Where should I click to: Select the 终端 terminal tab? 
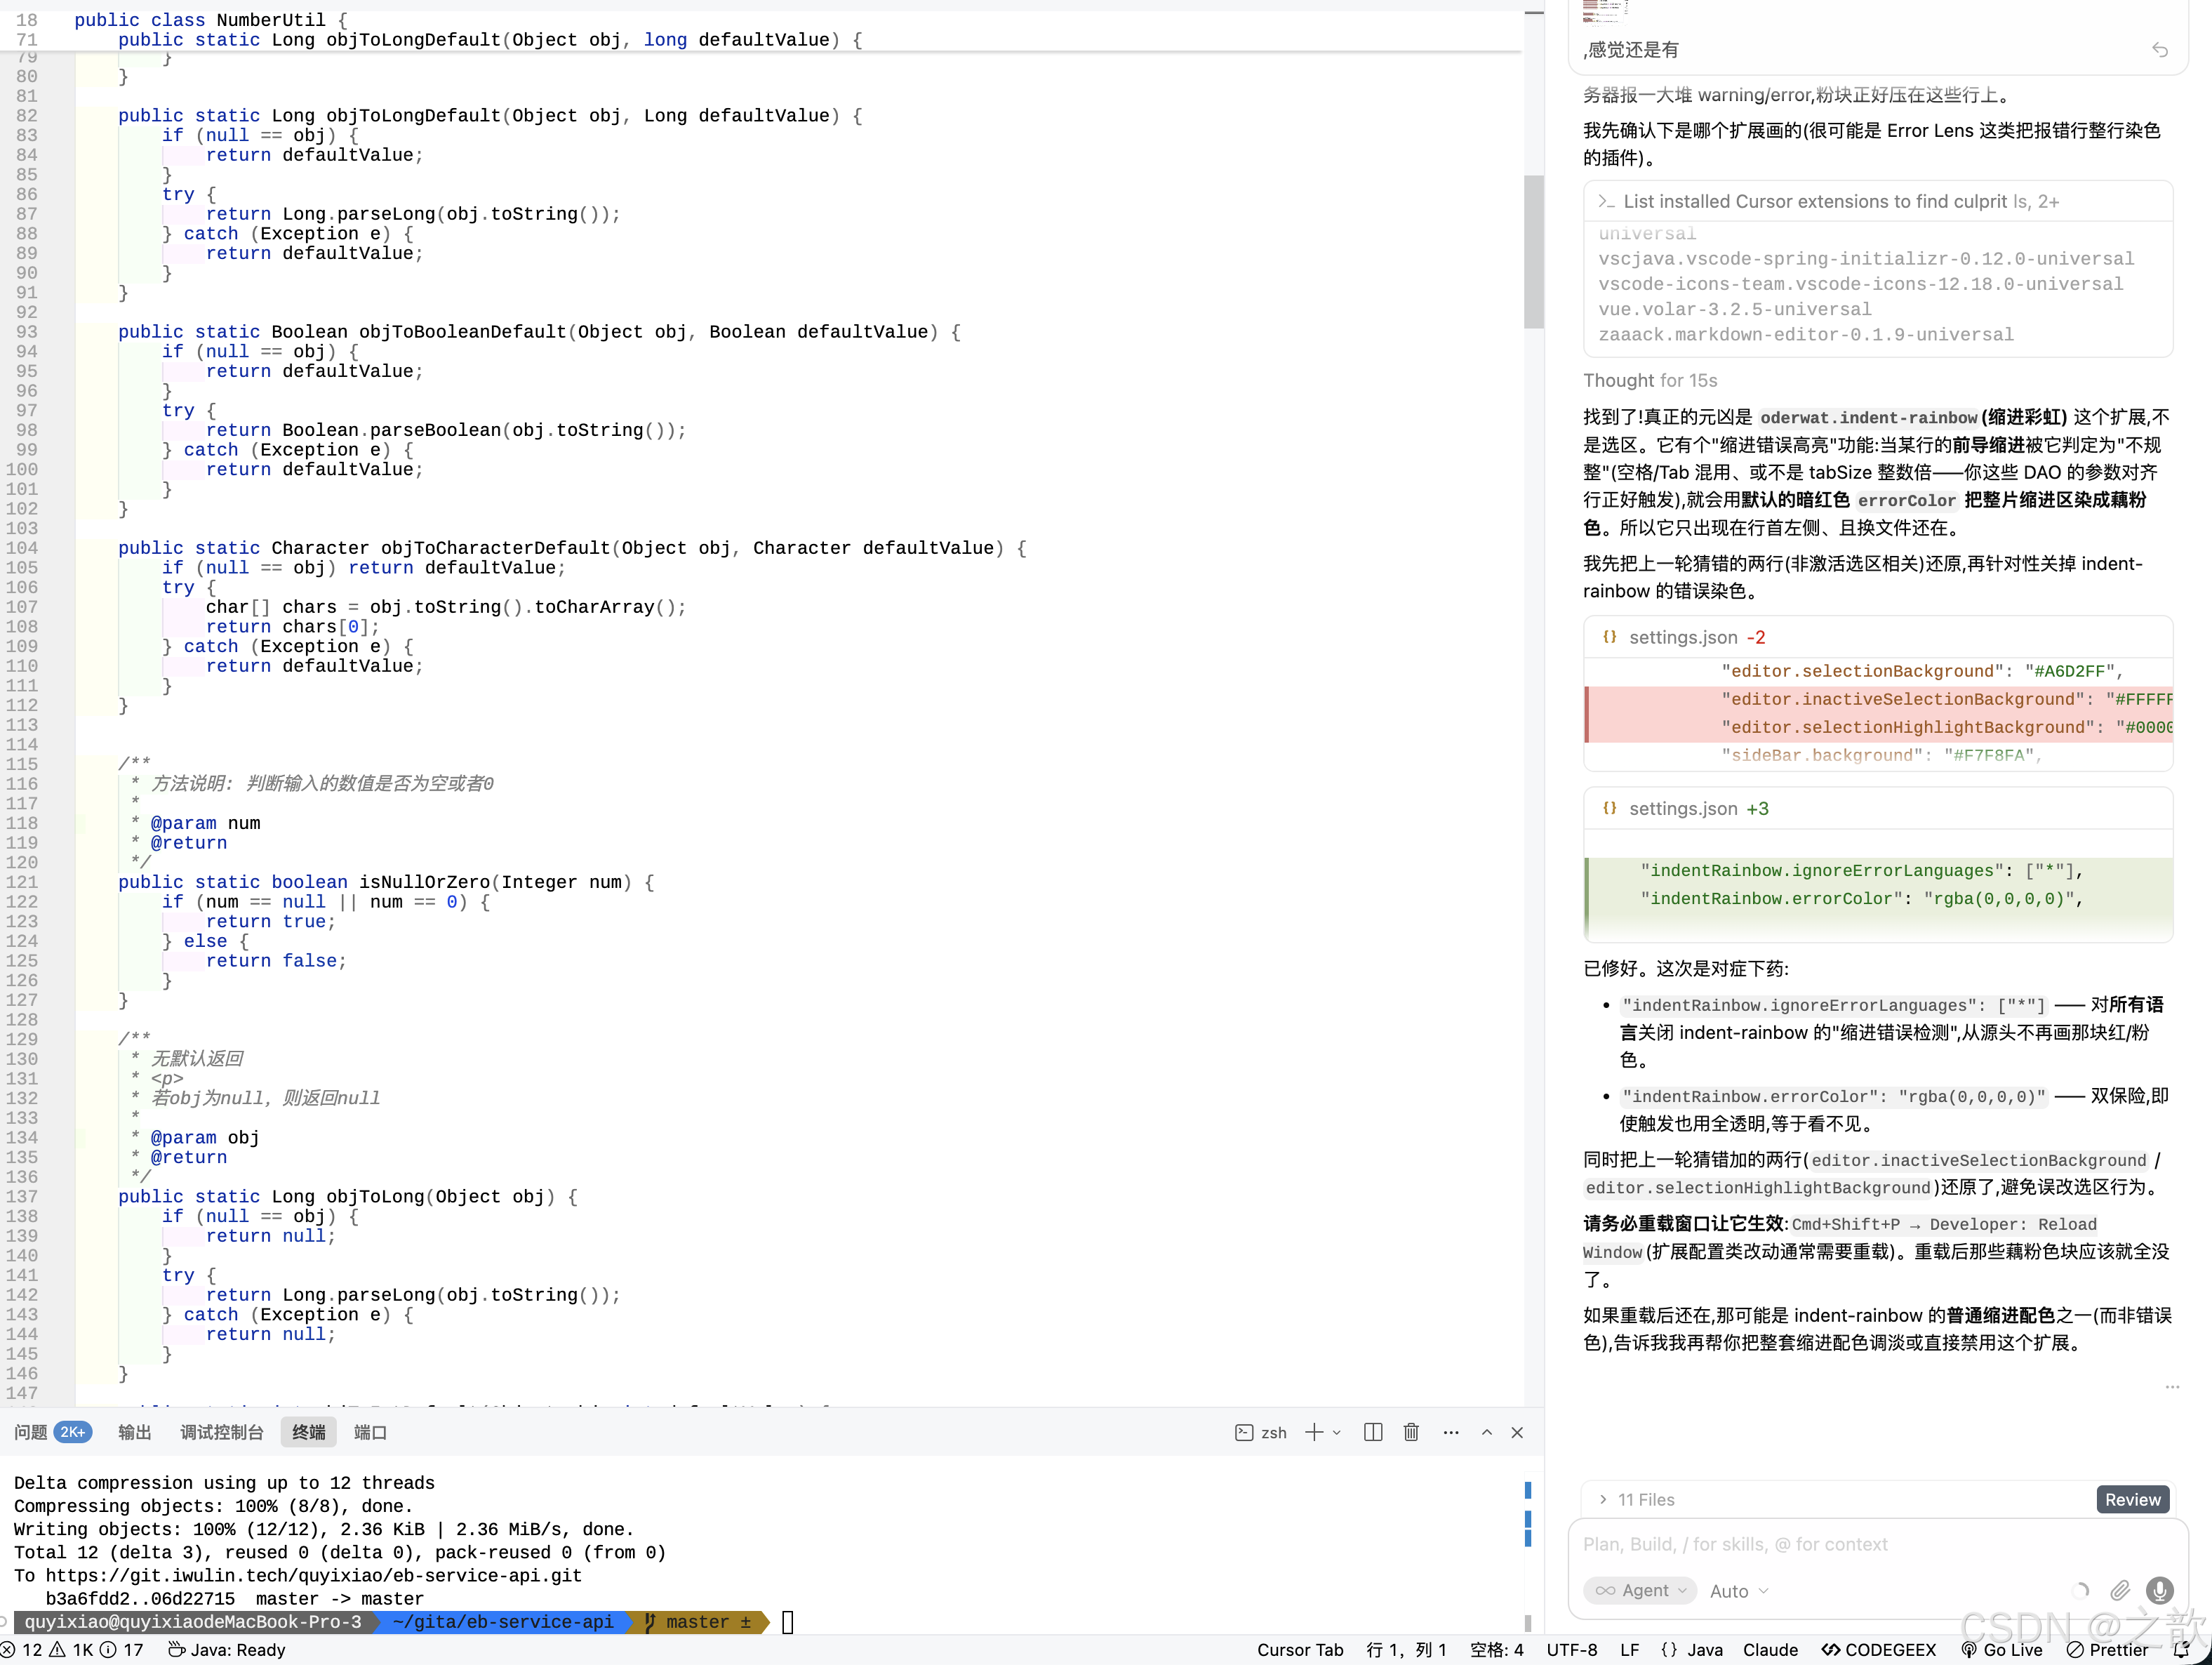[308, 1432]
